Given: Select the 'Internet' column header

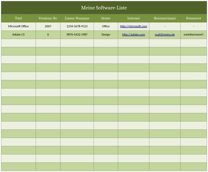Looking at the screenshot, I should (x=134, y=18).
